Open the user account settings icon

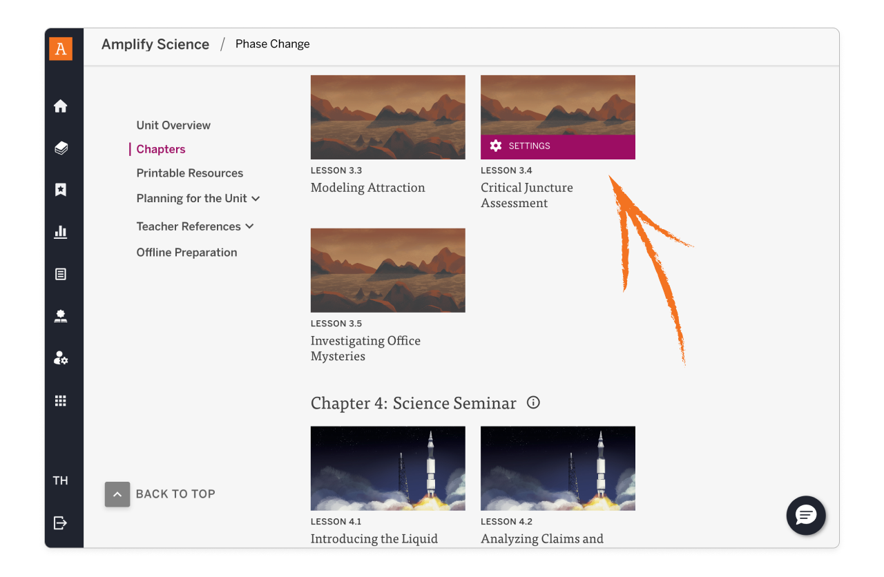click(x=61, y=358)
